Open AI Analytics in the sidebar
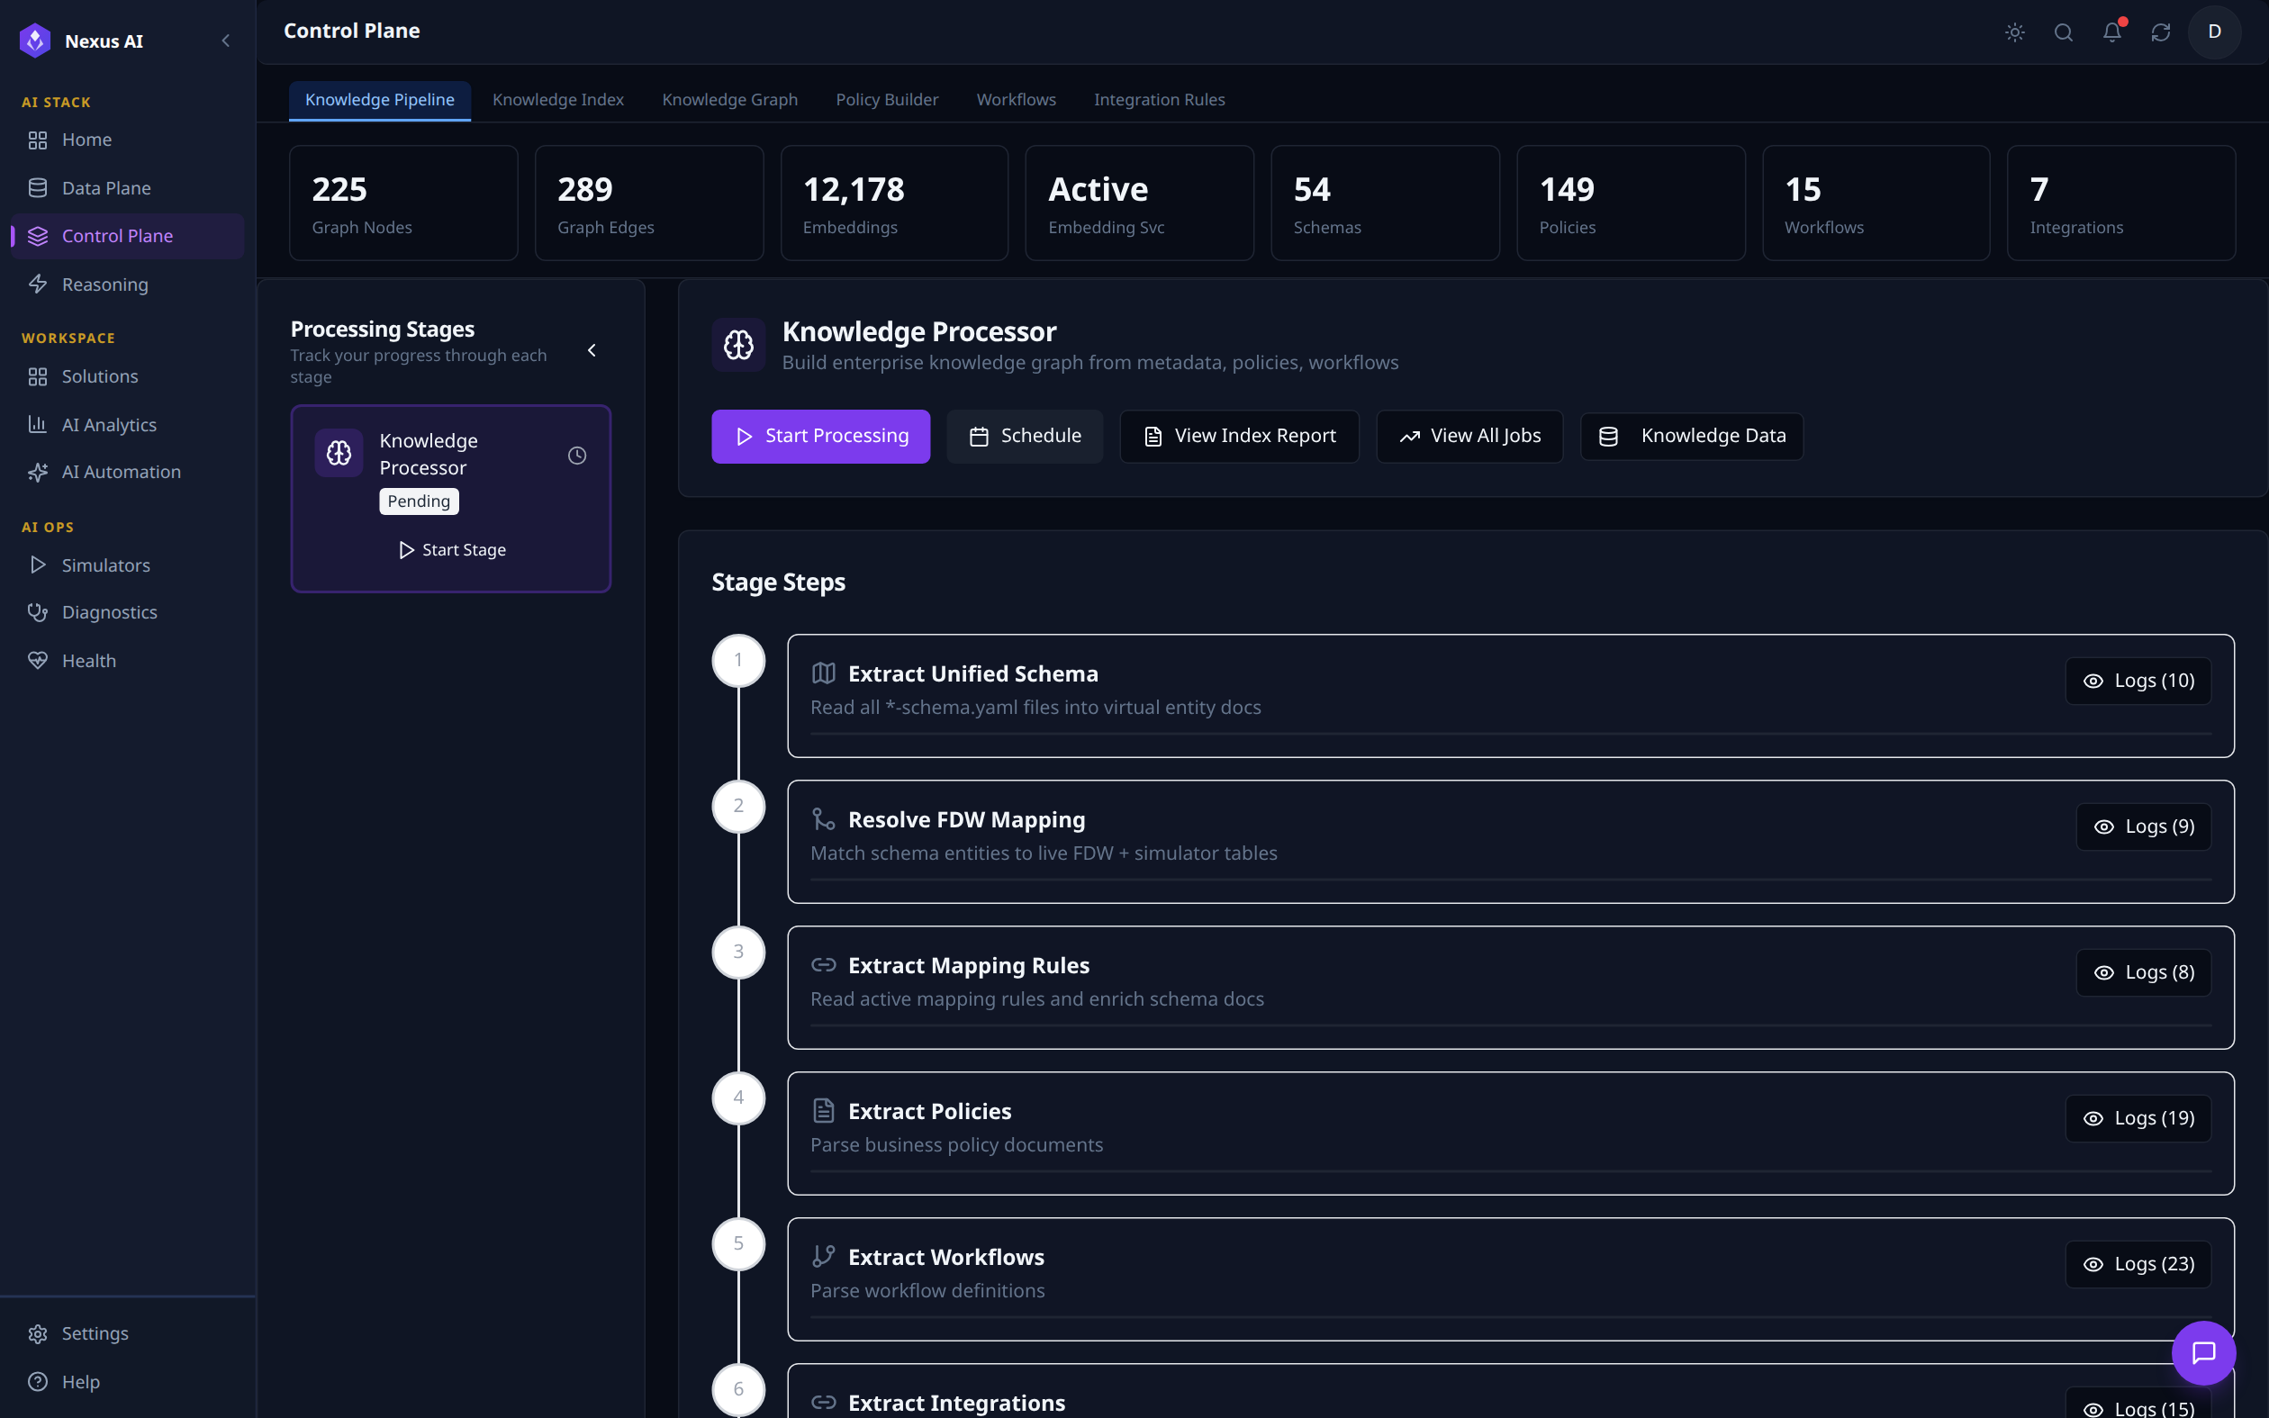The height and width of the screenshot is (1418, 2269). coord(128,425)
